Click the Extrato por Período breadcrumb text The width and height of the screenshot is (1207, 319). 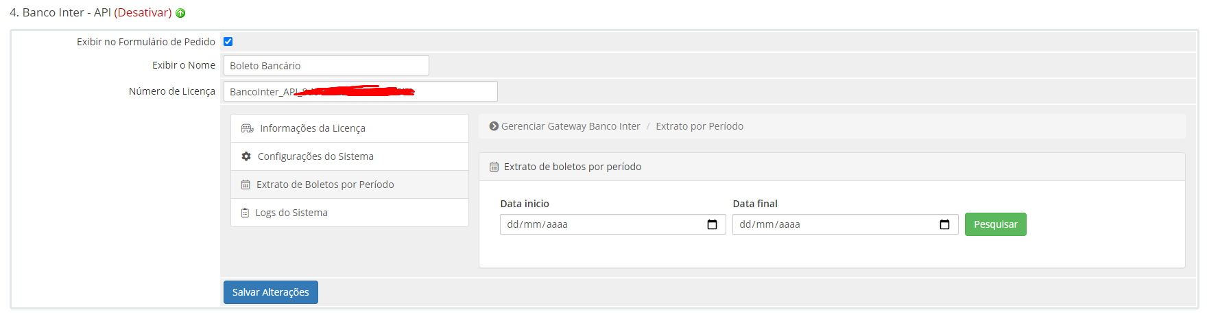coord(700,126)
